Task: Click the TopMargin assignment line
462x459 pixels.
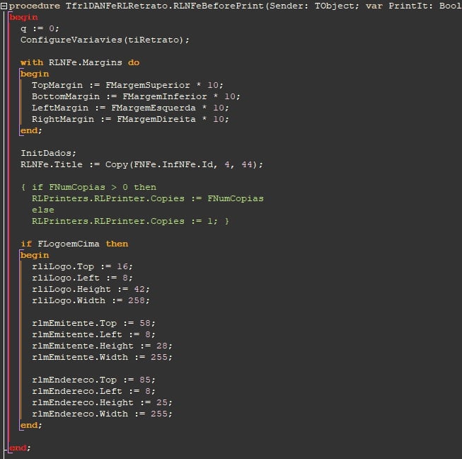Action: point(127,85)
